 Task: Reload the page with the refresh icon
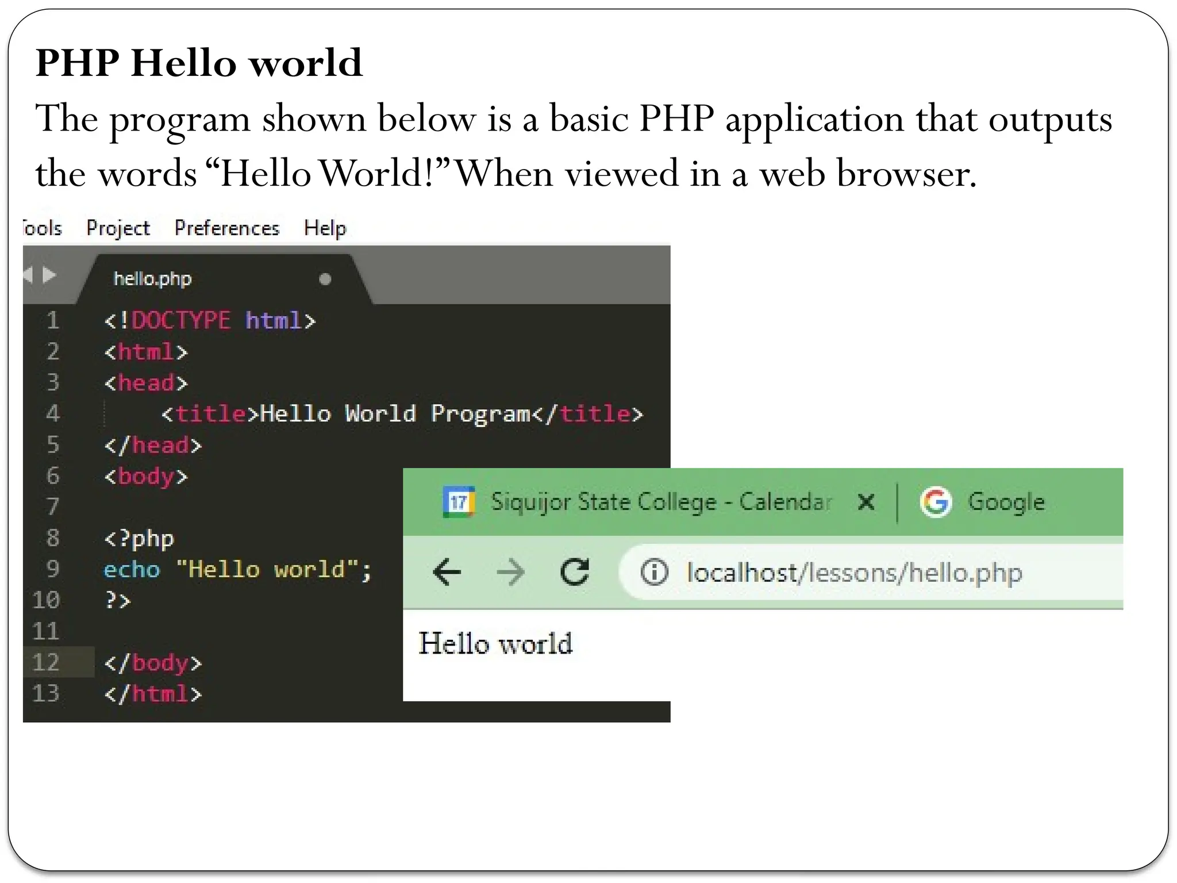575,572
